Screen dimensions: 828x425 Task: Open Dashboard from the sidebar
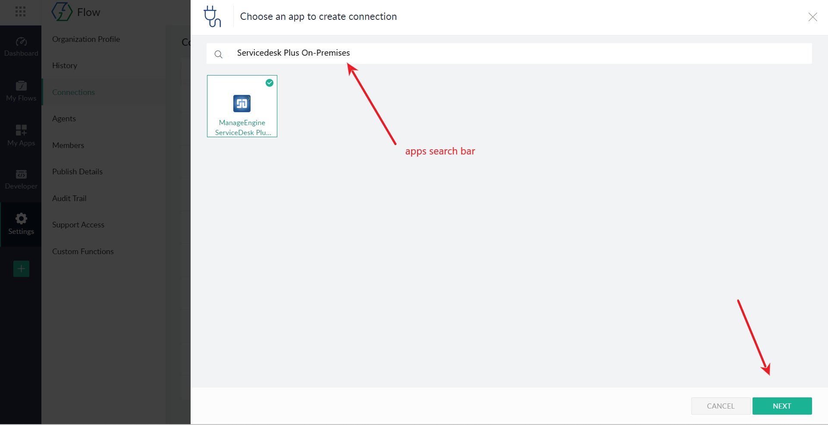(x=21, y=47)
